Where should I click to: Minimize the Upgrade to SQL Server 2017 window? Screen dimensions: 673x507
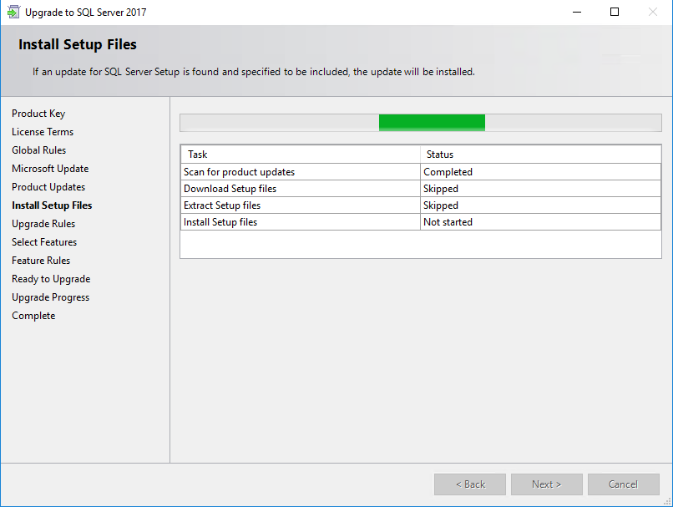(x=577, y=12)
